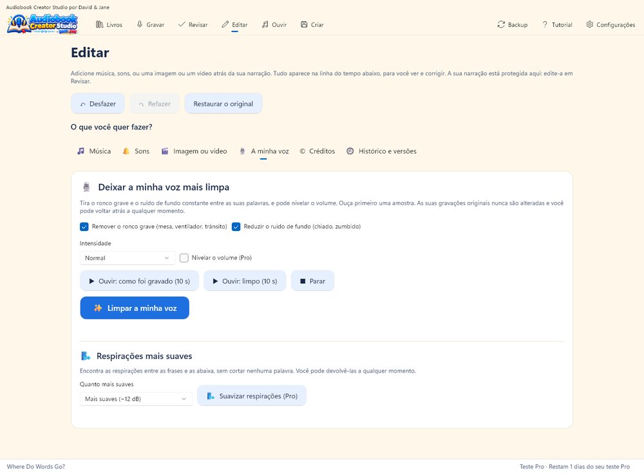Viewport: 644px width, 473px height.
Task: Stop playback with the Parar button
Action: pyautogui.click(x=312, y=281)
